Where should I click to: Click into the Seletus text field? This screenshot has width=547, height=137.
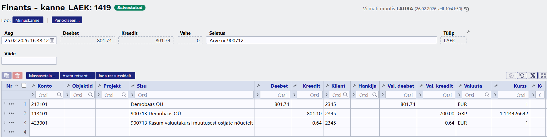click(x=321, y=40)
